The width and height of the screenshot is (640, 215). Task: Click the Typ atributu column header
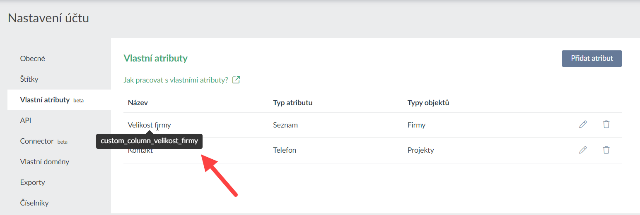(292, 103)
